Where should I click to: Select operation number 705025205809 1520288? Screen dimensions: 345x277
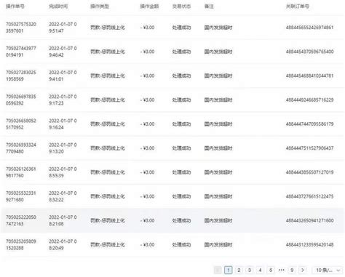tap(21, 244)
